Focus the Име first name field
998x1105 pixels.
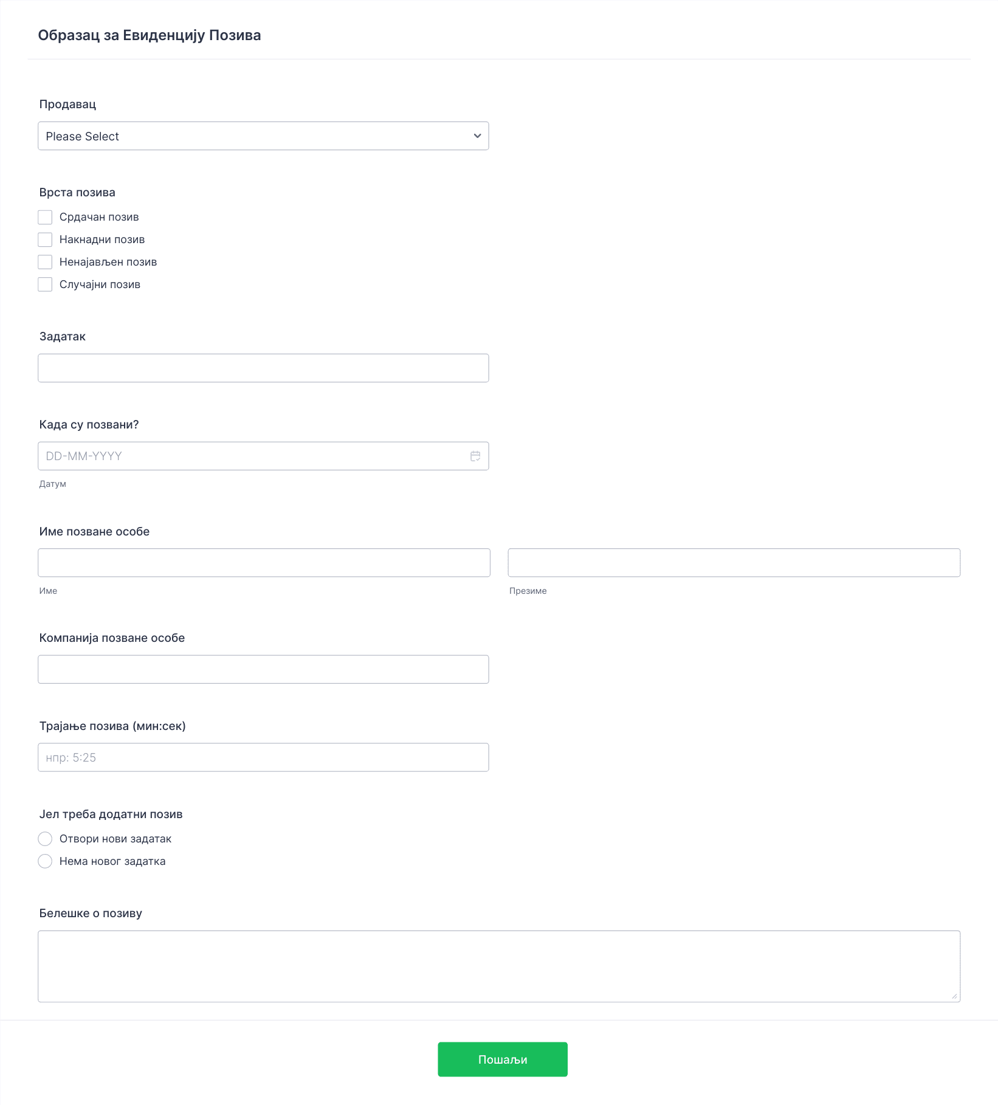(x=264, y=563)
